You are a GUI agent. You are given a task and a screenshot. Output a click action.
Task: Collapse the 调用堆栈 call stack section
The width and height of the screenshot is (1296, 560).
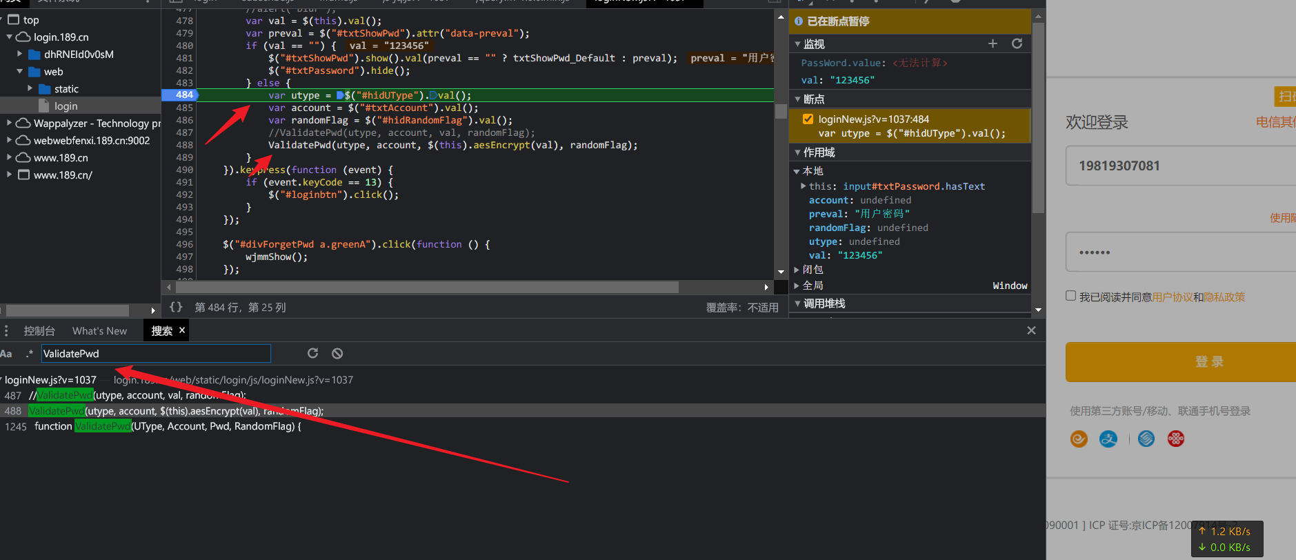[798, 303]
